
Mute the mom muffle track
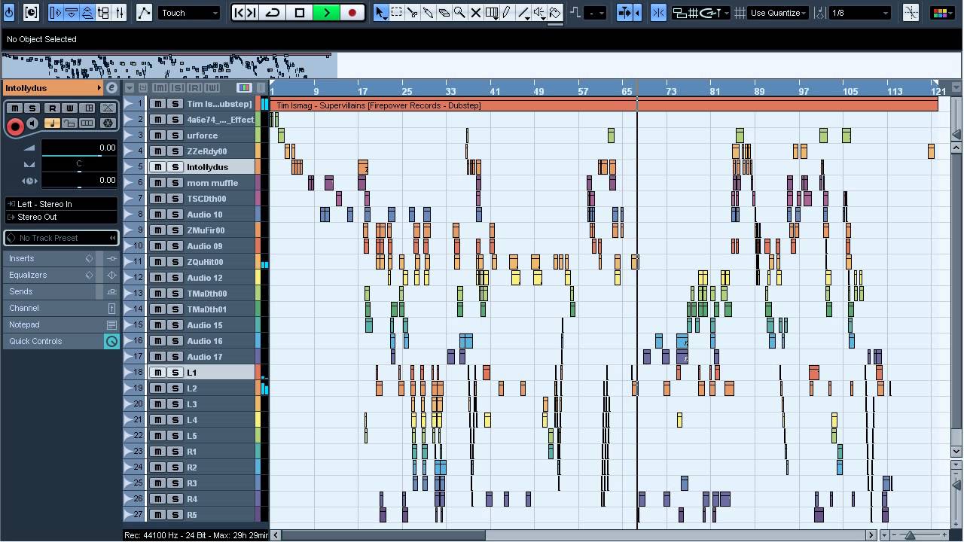[x=158, y=183]
